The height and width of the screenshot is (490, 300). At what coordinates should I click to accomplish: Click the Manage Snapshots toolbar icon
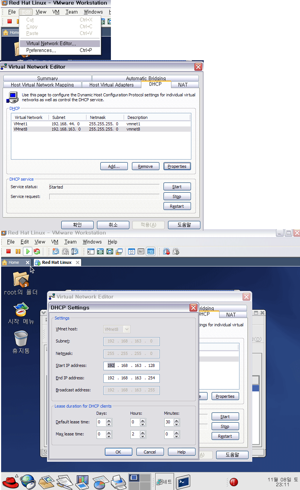[75, 251]
